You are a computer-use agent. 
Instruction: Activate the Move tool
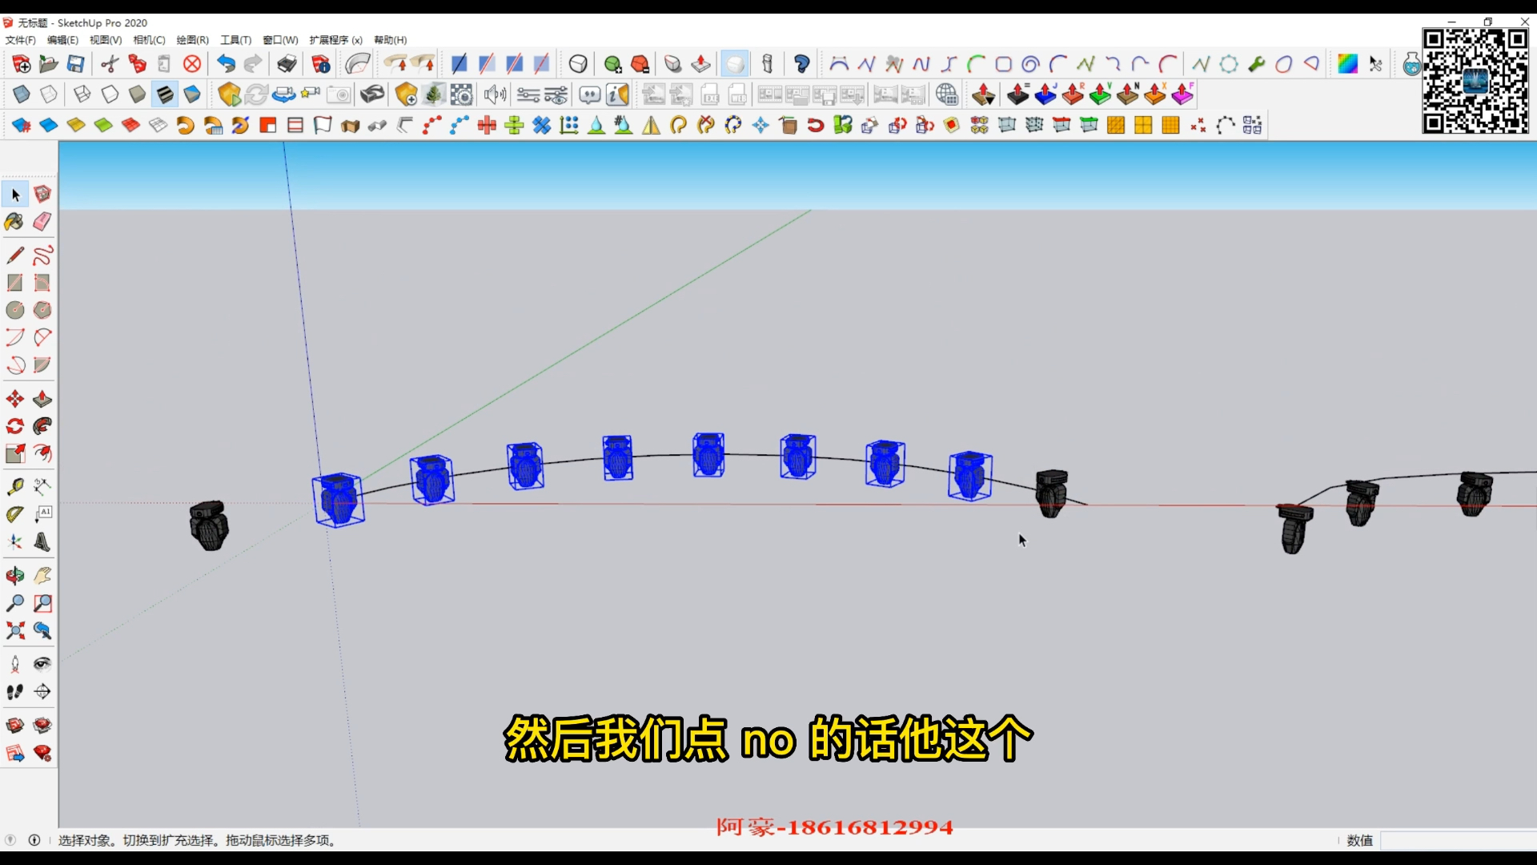[x=14, y=398]
